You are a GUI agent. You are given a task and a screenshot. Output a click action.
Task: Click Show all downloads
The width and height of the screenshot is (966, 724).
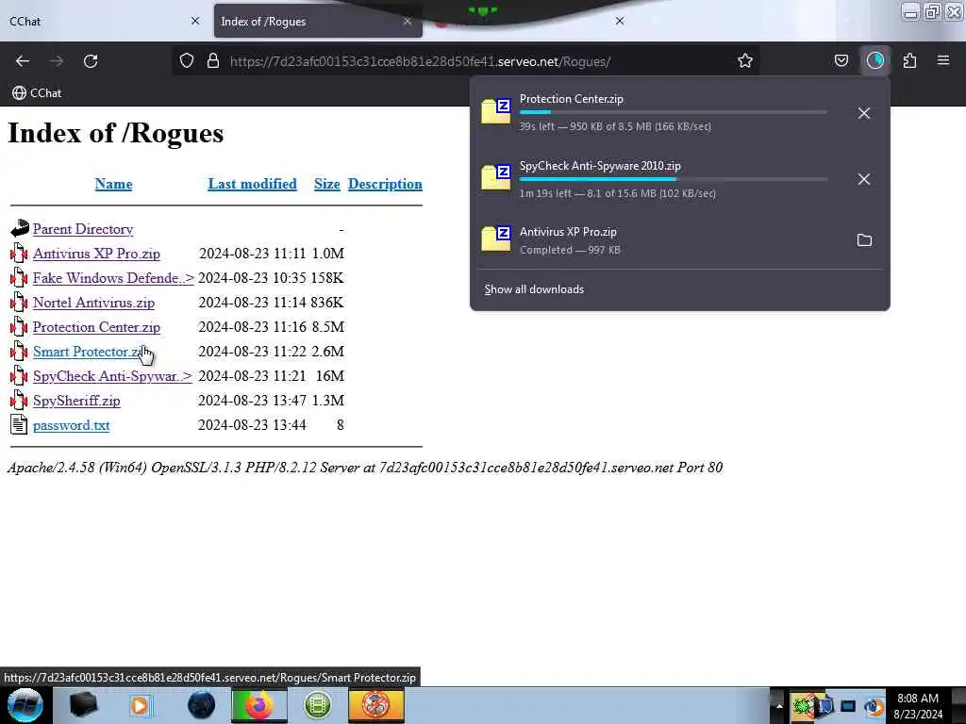tap(534, 289)
